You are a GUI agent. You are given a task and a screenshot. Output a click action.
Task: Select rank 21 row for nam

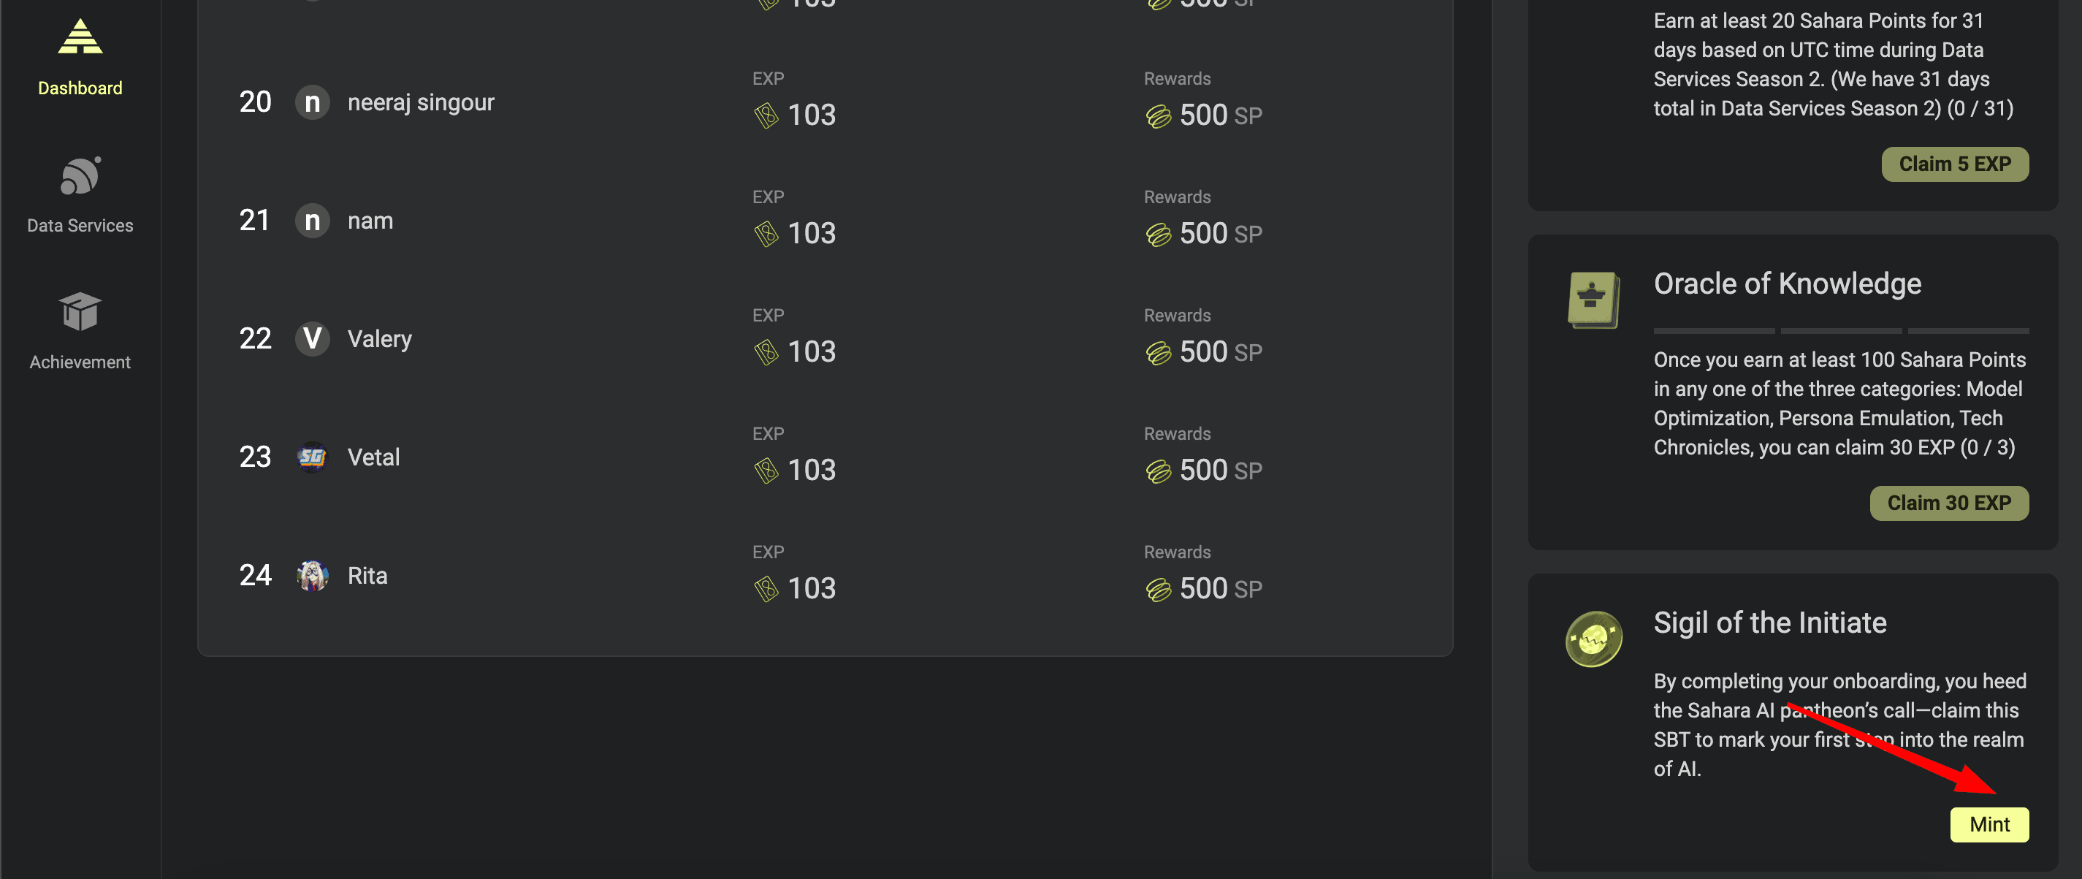[x=824, y=221]
